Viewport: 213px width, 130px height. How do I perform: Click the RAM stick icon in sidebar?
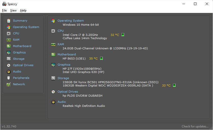[x=9, y=40]
